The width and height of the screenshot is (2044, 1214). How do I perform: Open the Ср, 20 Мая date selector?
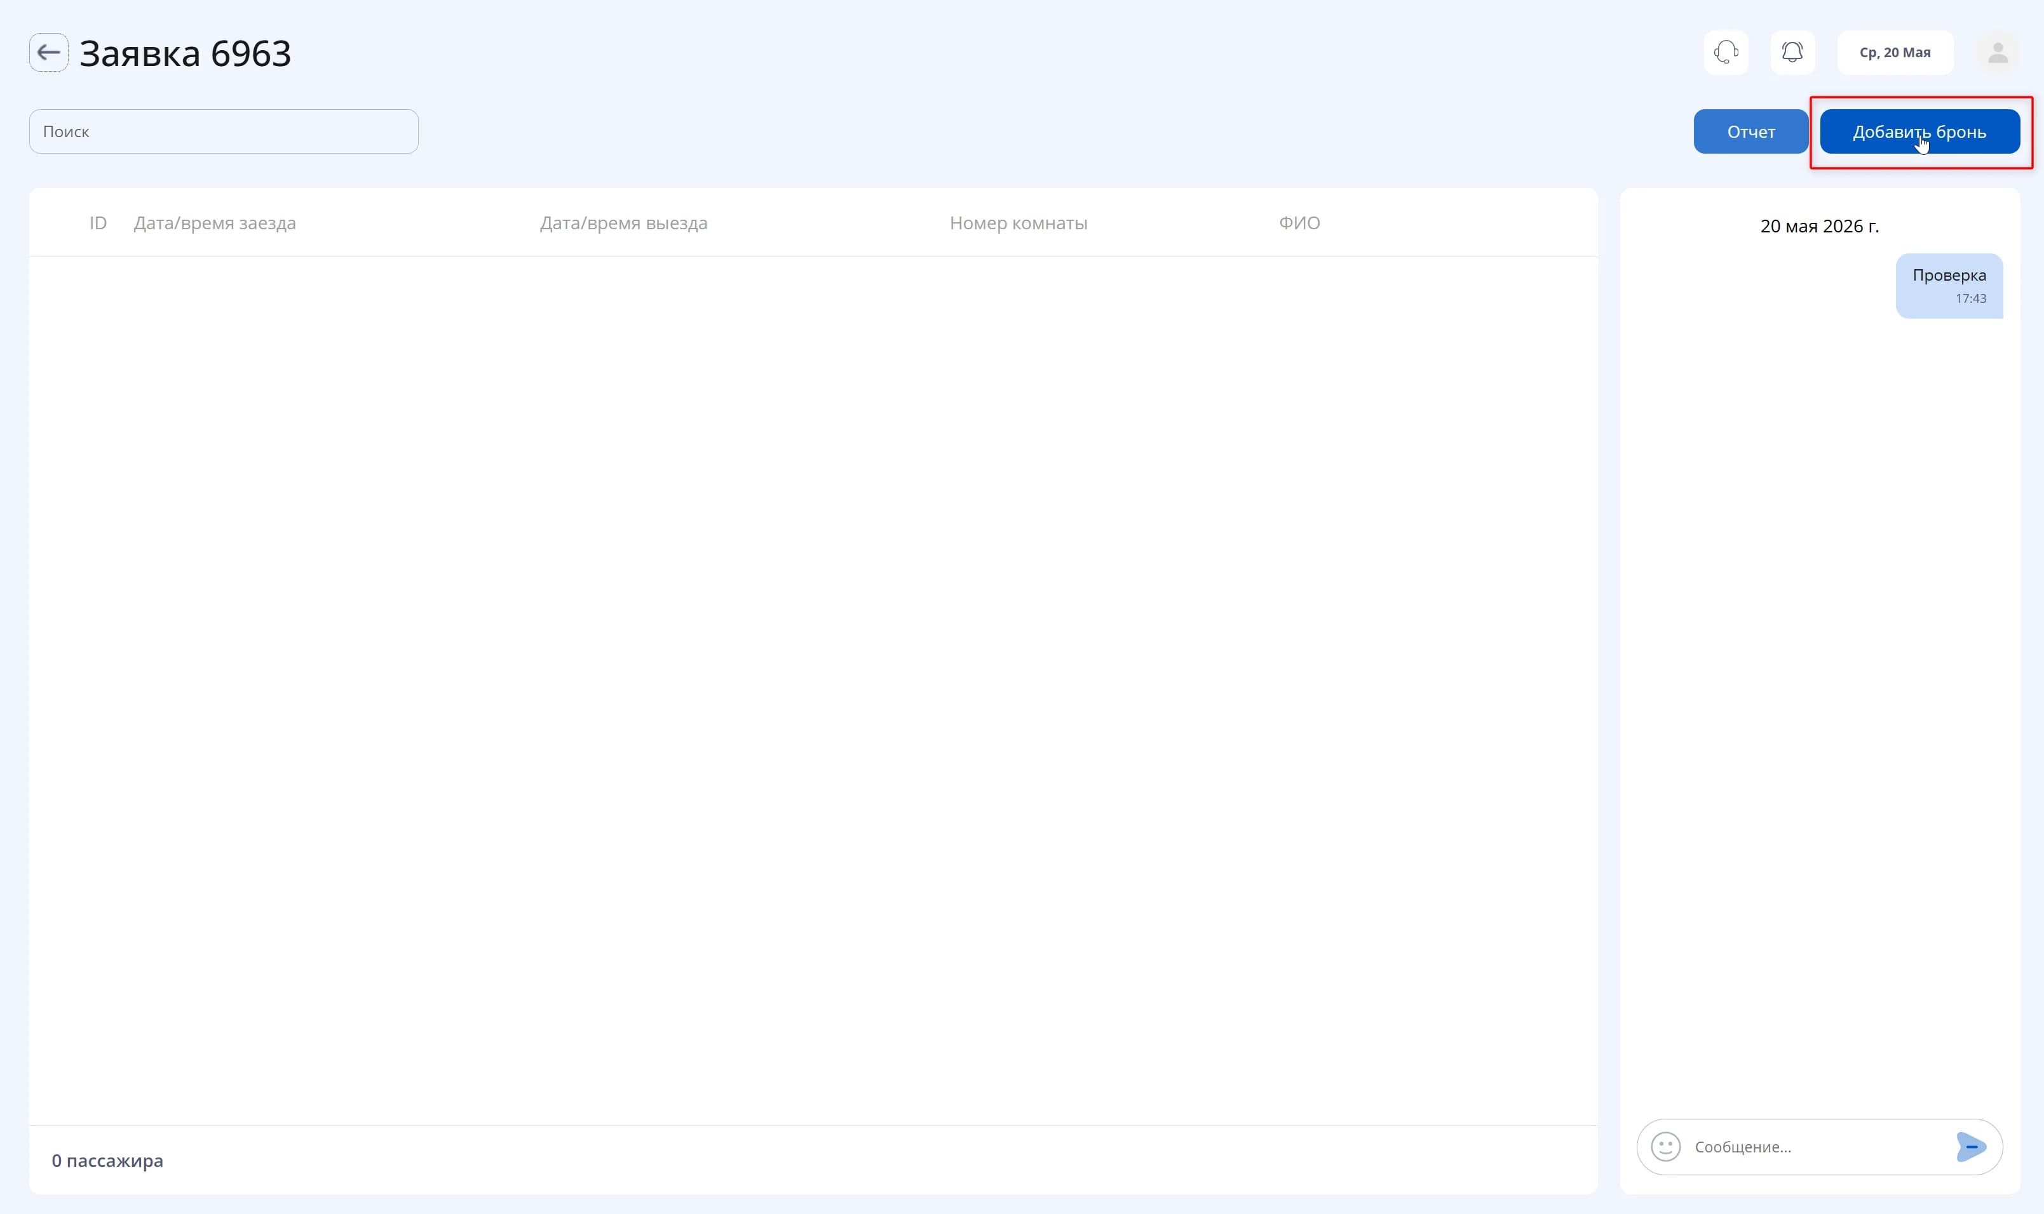(1894, 52)
